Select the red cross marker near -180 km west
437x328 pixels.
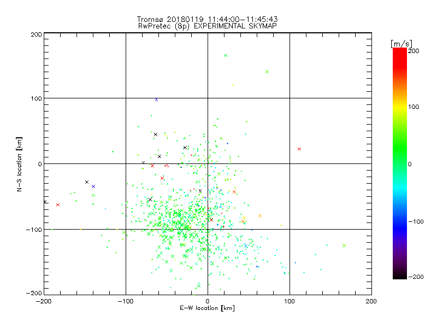58,204
